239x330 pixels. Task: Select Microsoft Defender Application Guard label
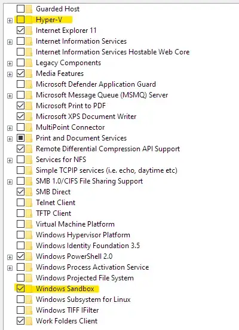click(96, 84)
